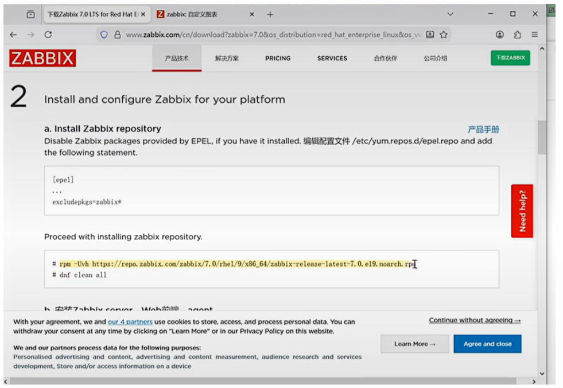Screen dimensions: 563x388
Task: Expand the list all tabs chevron
Action: 451,14
